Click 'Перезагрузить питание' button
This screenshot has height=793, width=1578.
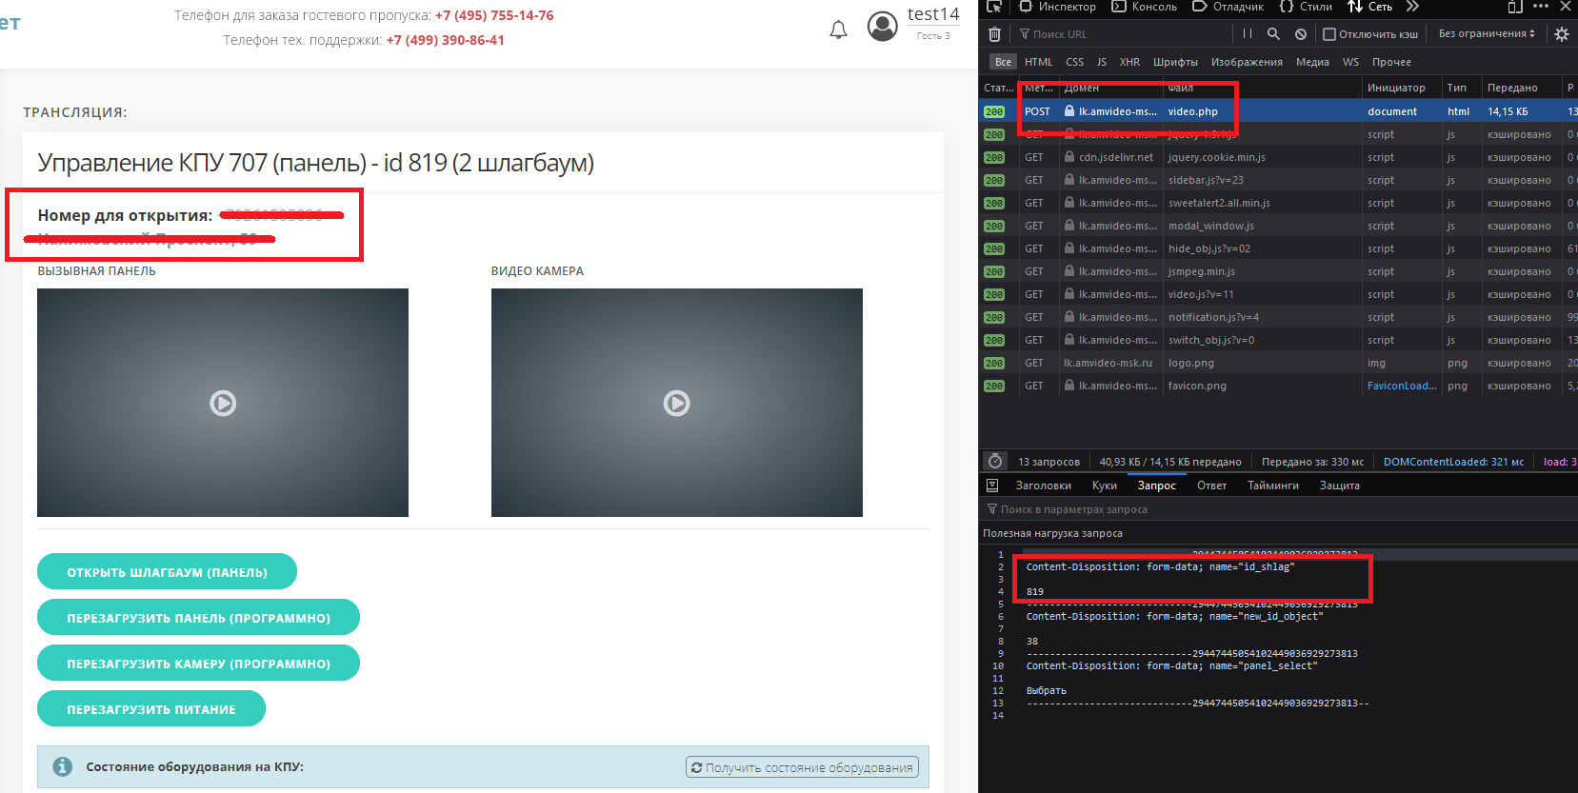[151, 709]
